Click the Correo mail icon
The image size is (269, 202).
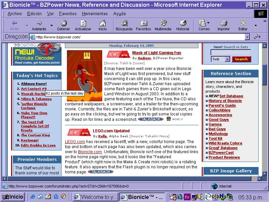click(x=202, y=23)
